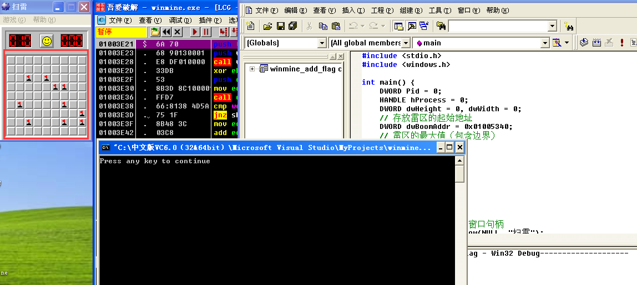Viewport: 637px width, 285px height.
Task: Open the 调试 menu in the debugger
Action: tap(180, 20)
